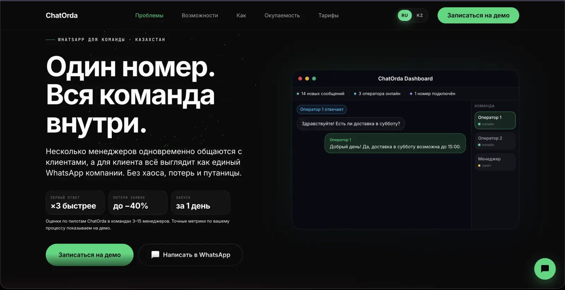Switch language to RU
Viewport: 565px width, 290px height.
405,16
